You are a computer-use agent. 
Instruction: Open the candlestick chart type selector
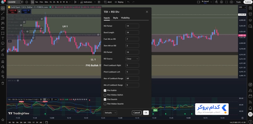75,2
